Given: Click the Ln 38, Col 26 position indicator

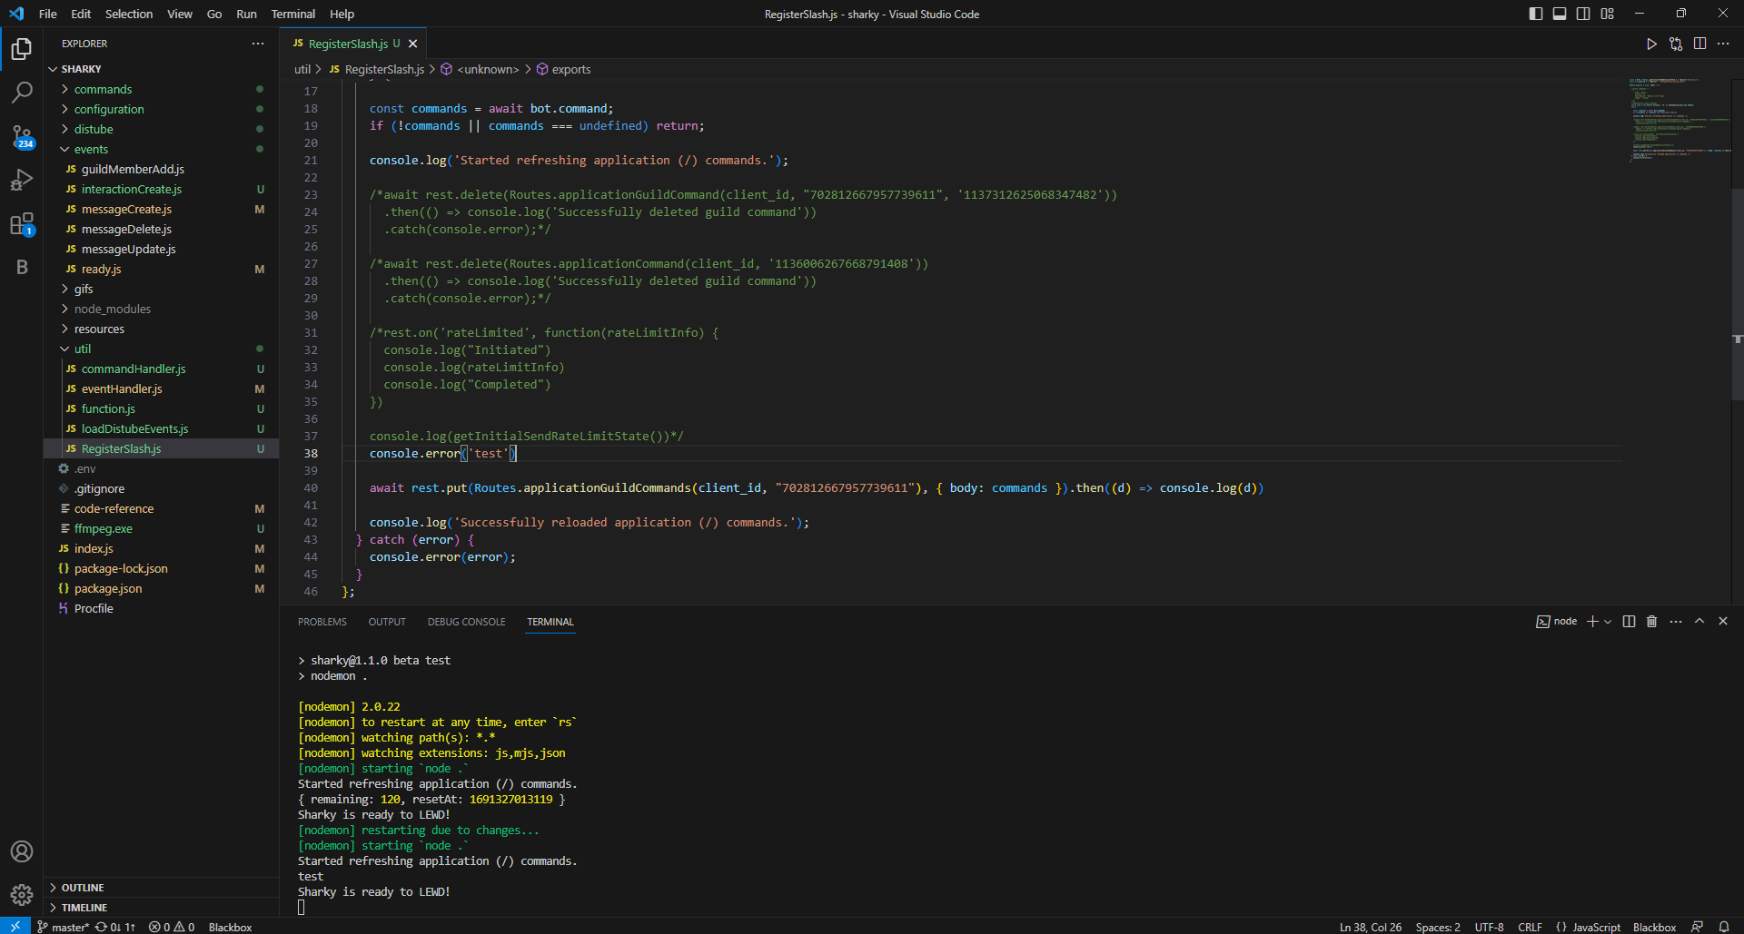Looking at the screenshot, I should point(1371,927).
